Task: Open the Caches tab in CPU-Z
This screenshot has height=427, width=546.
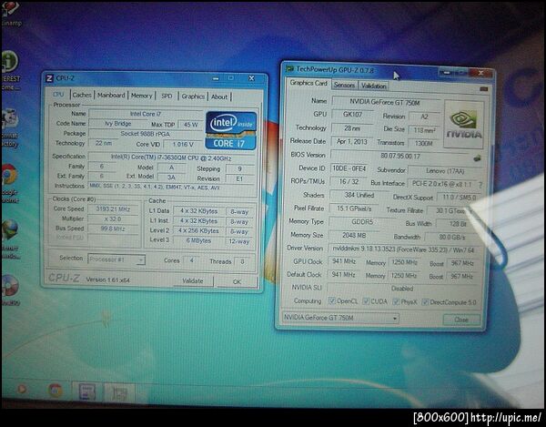Action: [82, 95]
